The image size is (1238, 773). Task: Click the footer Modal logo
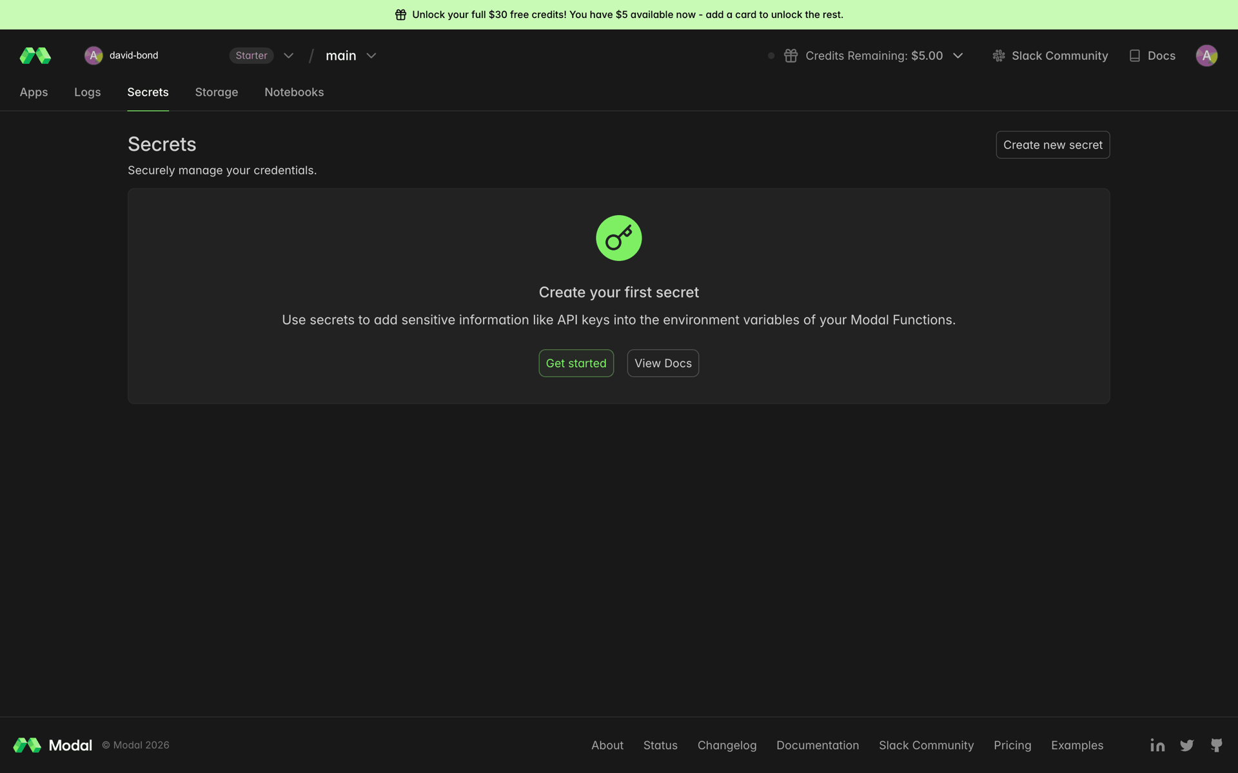point(27,745)
